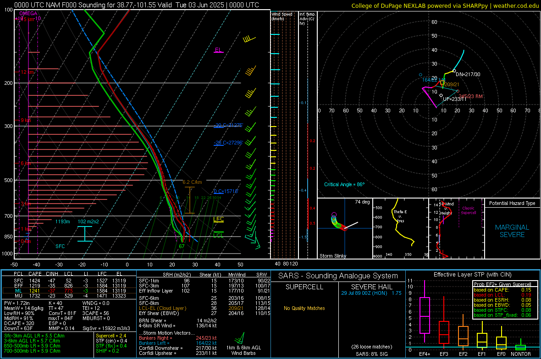Click the 6.2 C/km lapse rate label
Screen dimensions: 541x359
tap(192, 182)
